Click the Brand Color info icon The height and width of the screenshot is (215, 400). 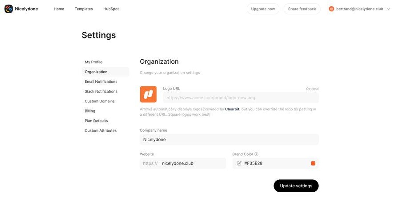(x=256, y=154)
